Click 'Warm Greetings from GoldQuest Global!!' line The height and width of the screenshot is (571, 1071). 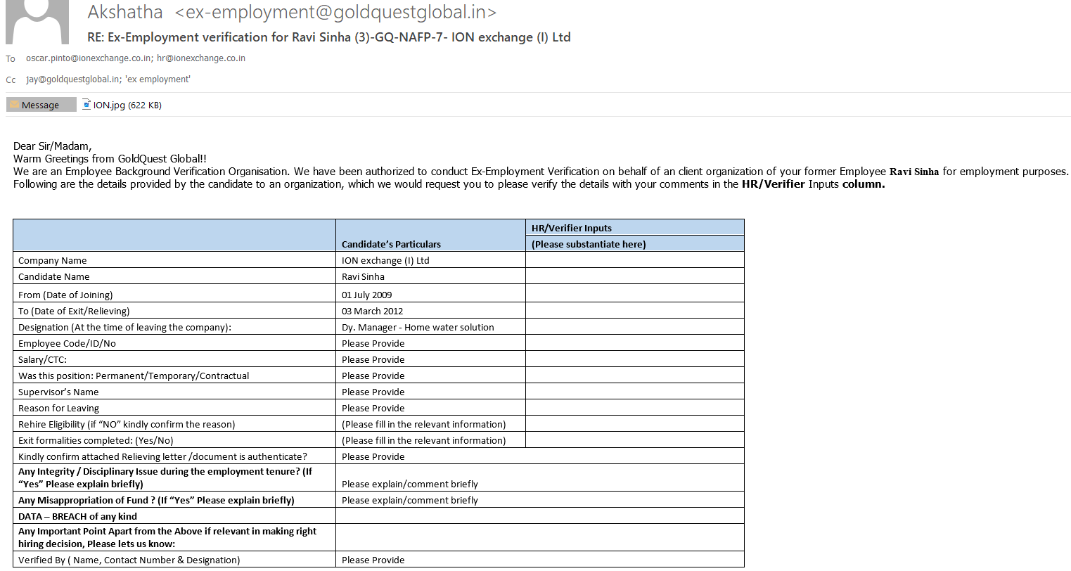(x=110, y=159)
